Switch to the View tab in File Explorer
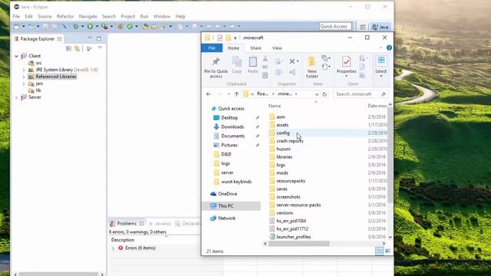Screen dimensions: 491x276 point(277,48)
